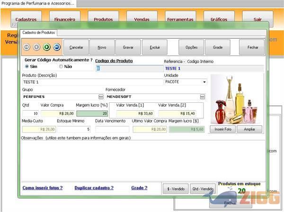Viewport: 284px width, 212px height.
Task: Click the Margem lucro percentage field
Action: [x=92, y=114]
